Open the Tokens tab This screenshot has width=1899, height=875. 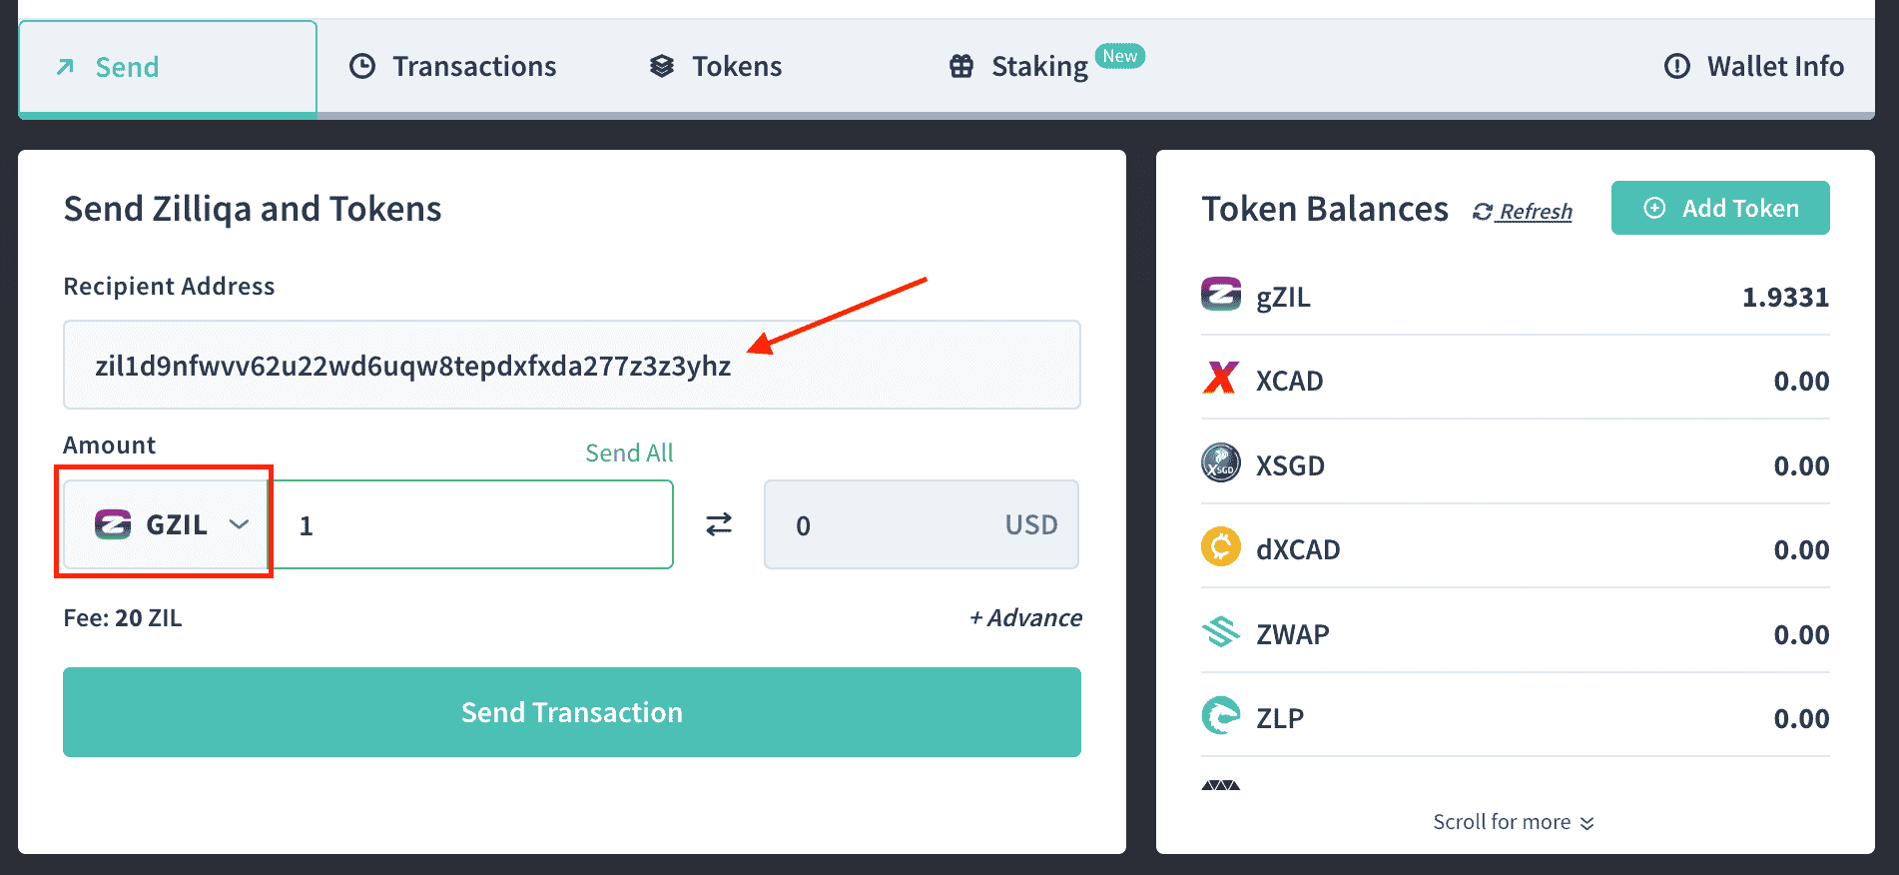[715, 66]
